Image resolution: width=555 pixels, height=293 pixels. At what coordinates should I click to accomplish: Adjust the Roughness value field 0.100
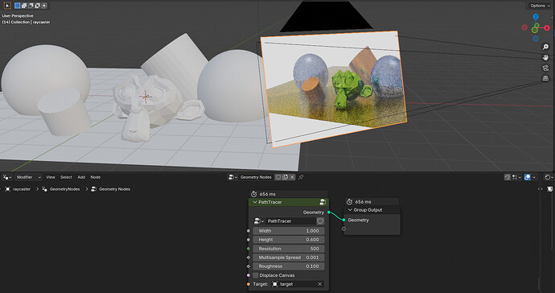(289, 266)
